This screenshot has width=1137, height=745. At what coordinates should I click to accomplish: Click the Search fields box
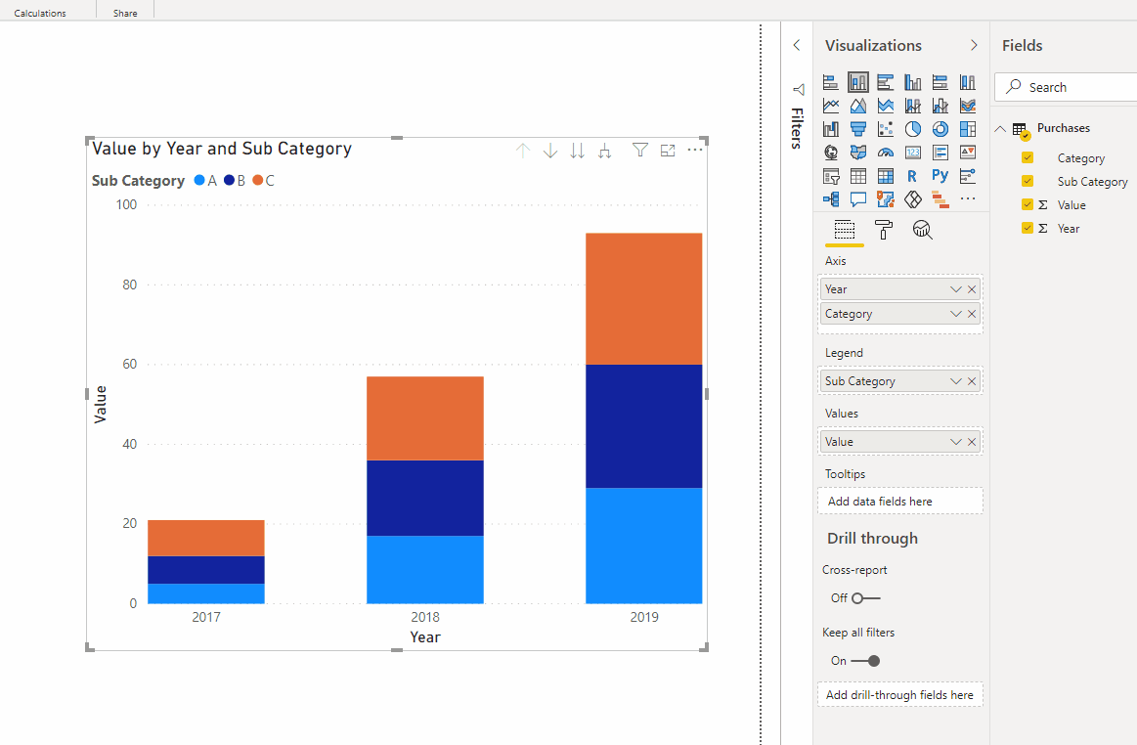click(1066, 87)
